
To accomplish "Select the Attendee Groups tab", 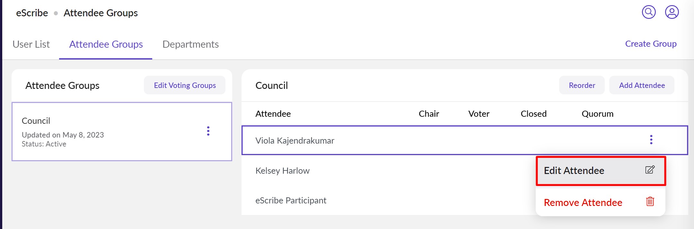I will coord(106,44).
